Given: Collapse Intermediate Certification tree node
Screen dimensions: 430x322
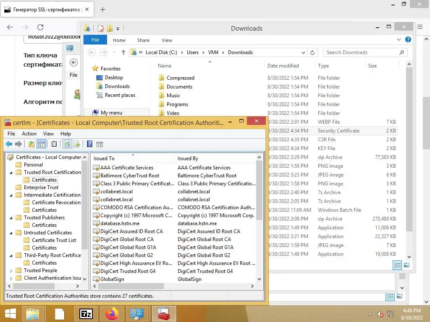Looking at the screenshot, I should [x=11, y=195].
